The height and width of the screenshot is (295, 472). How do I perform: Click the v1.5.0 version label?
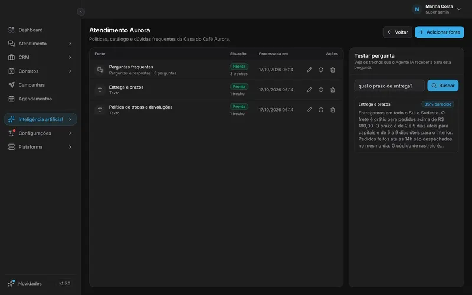[x=64, y=283]
